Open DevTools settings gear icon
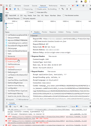 click(83, 6)
